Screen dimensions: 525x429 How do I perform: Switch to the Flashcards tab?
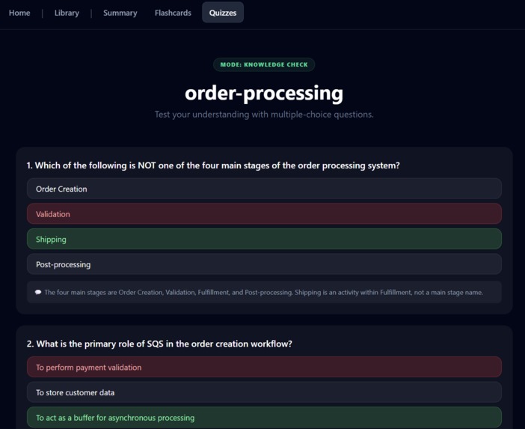[x=173, y=13]
